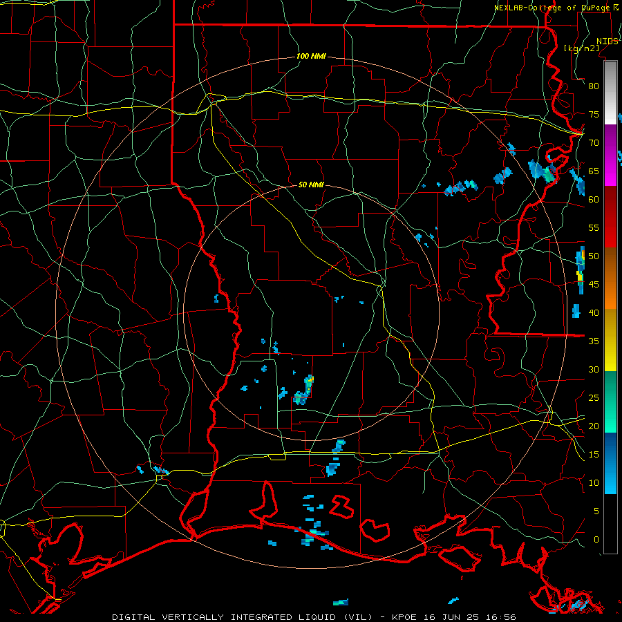Click the orange-brown segment of the color bar
The width and height of the screenshot is (622, 622).
tap(610, 278)
